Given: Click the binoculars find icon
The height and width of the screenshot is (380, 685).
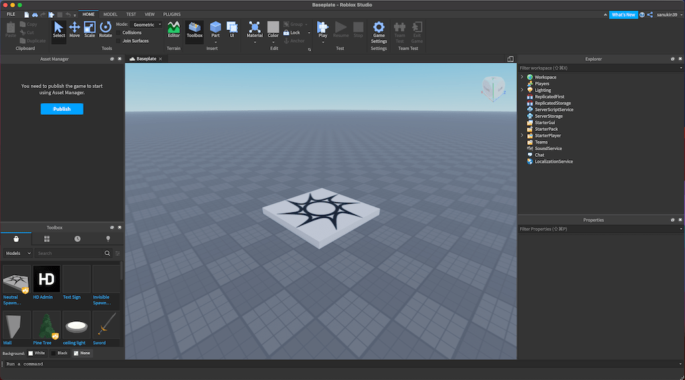Looking at the screenshot, I should point(35,15).
